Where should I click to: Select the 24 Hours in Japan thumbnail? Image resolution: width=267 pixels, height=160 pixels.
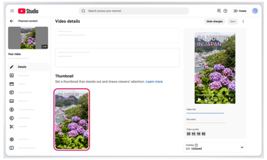click(72, 119)
